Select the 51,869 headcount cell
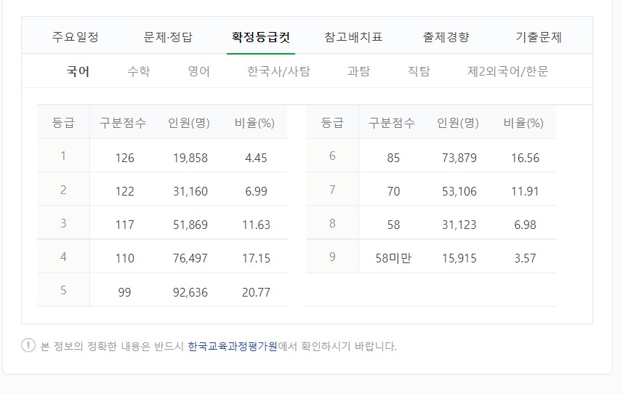 (x=190, y=225)
